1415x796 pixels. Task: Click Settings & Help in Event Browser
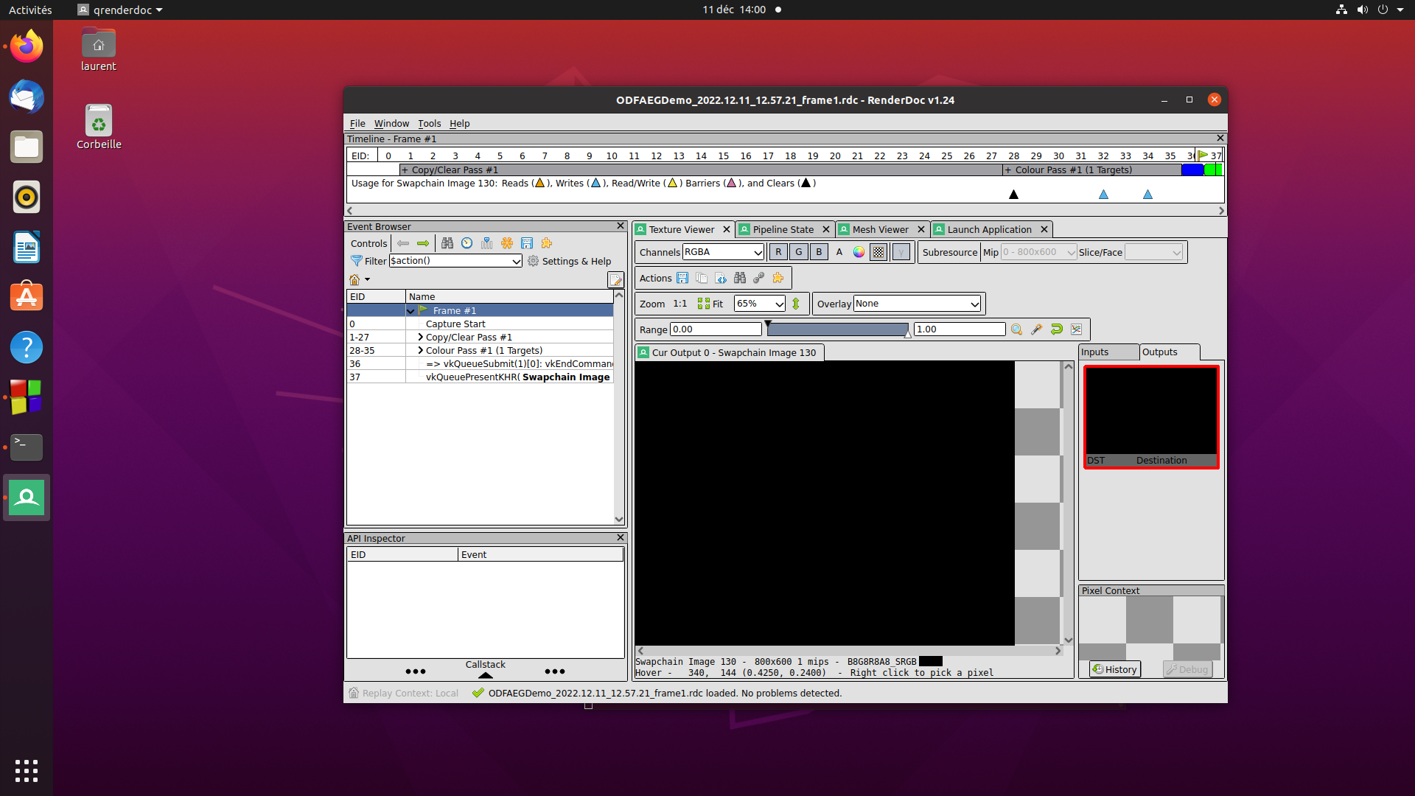click(569, 261)
